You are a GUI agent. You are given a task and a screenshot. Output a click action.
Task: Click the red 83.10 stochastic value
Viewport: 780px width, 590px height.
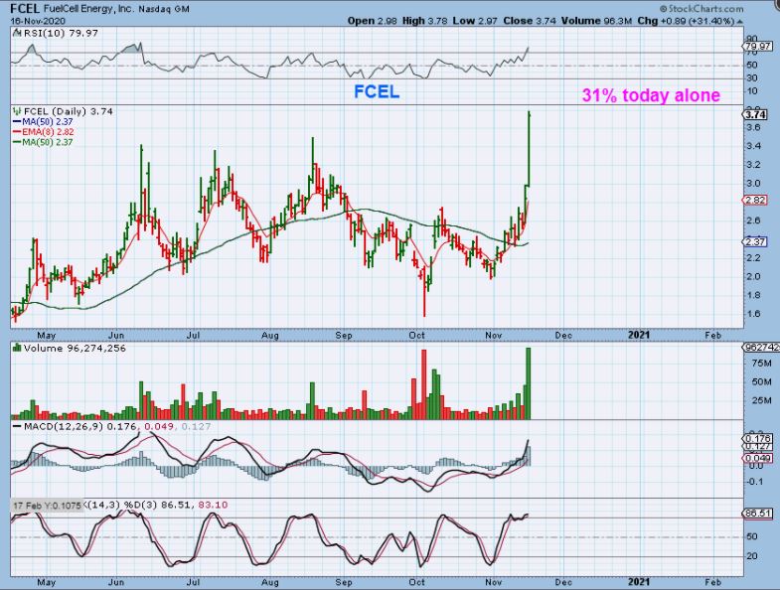(213, 505)
